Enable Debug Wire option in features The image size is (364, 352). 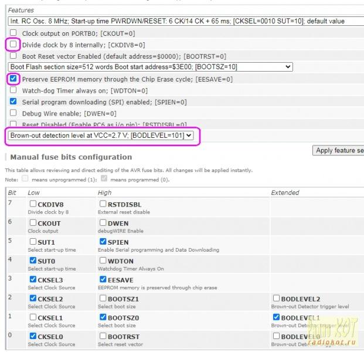pos(13,113)
